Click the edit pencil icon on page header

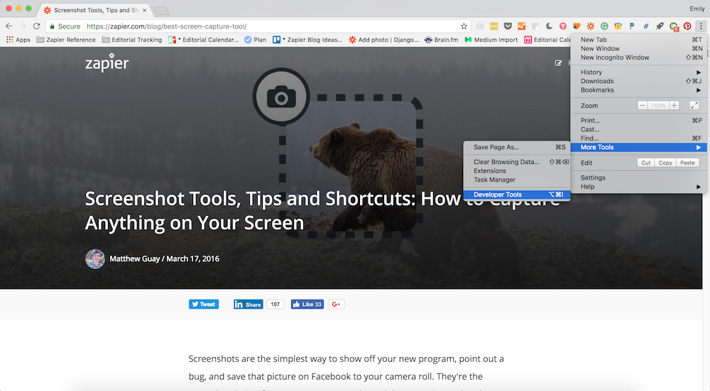click(558, 63)
